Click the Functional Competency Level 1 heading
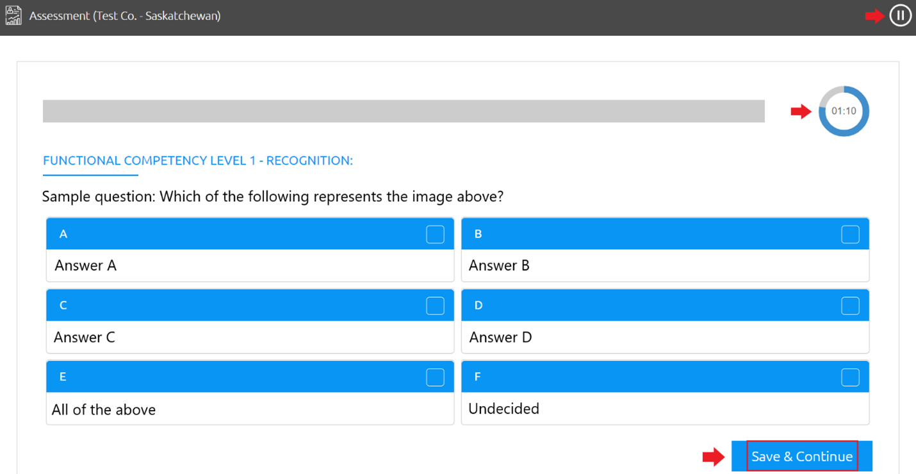The image size is (916, 474). click(198, 161)
